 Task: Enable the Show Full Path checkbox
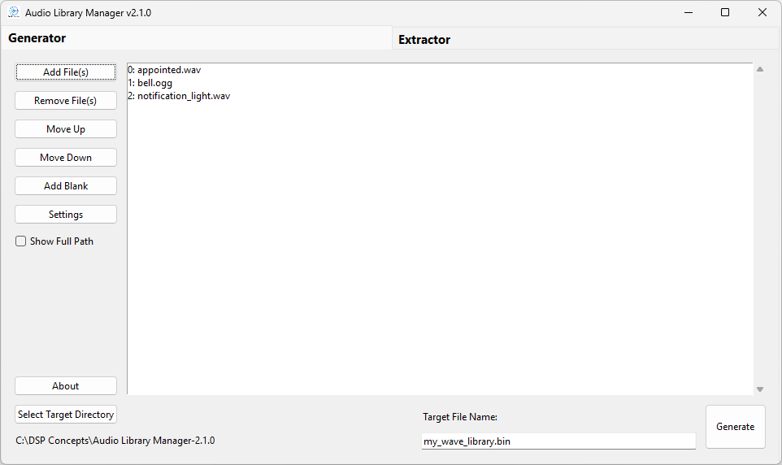pyautogui.click(x=21, y=241)
